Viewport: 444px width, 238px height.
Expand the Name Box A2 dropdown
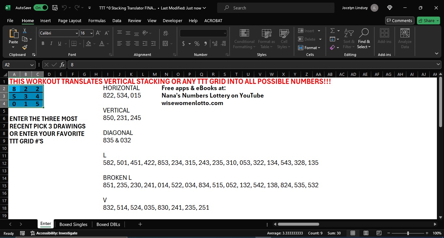(x=32, y=65)
